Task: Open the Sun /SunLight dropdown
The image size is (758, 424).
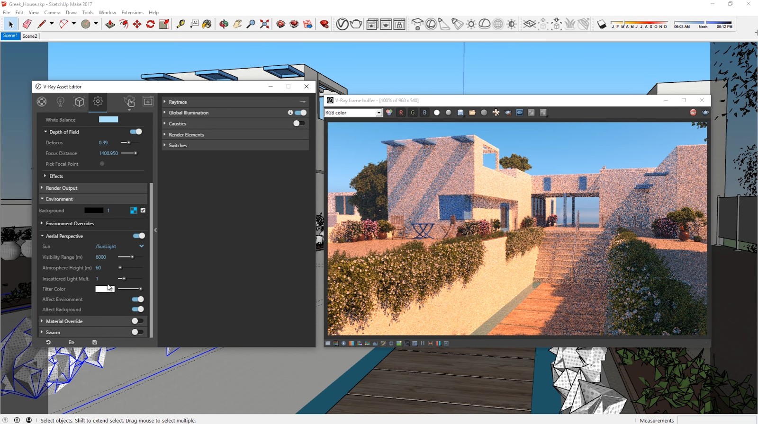Action: pos(119,246)
